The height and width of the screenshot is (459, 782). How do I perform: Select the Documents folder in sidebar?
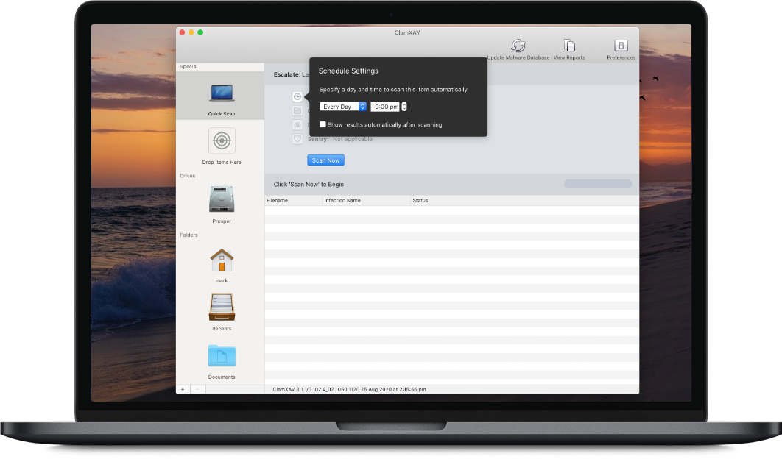click(222, 356)
